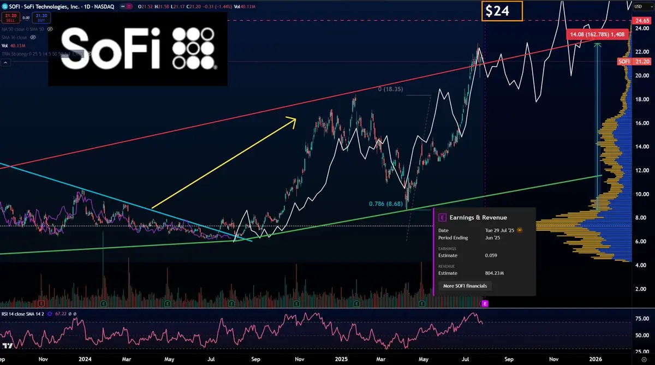Click the SOFI symbol logo icon in chart header
The height and width of the screenshot is (365, 655).
(x=4, y=5)
